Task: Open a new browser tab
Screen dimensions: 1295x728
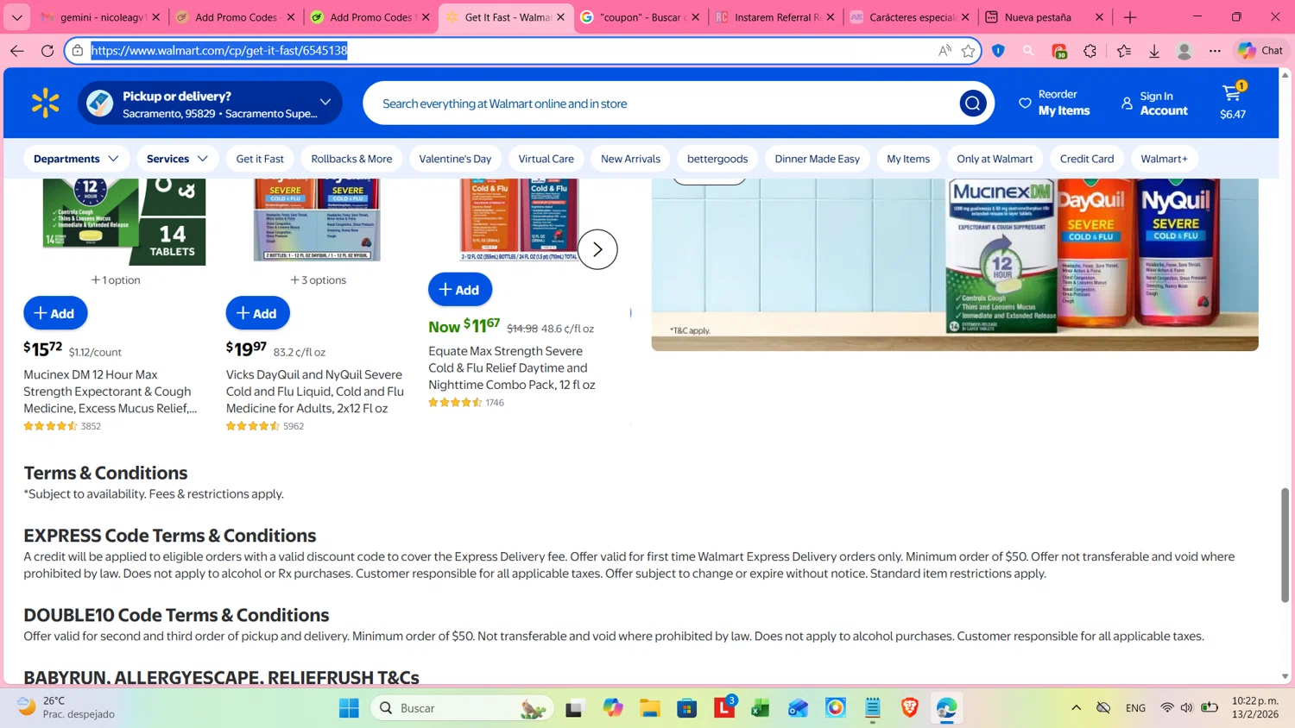Action: point(1130,17)
